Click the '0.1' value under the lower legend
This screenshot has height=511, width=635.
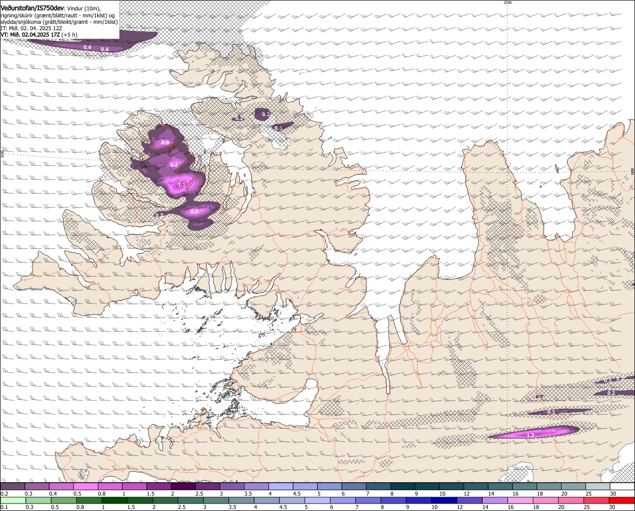click(4, 507)
